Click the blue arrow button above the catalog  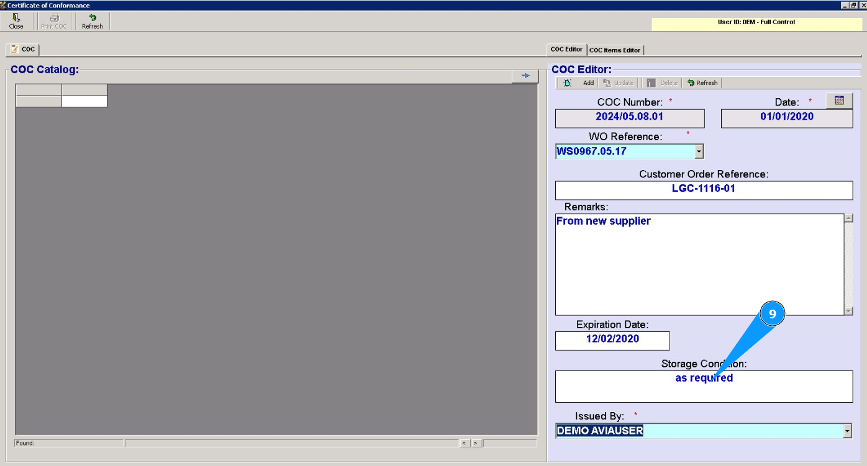[x=525, y=76]
